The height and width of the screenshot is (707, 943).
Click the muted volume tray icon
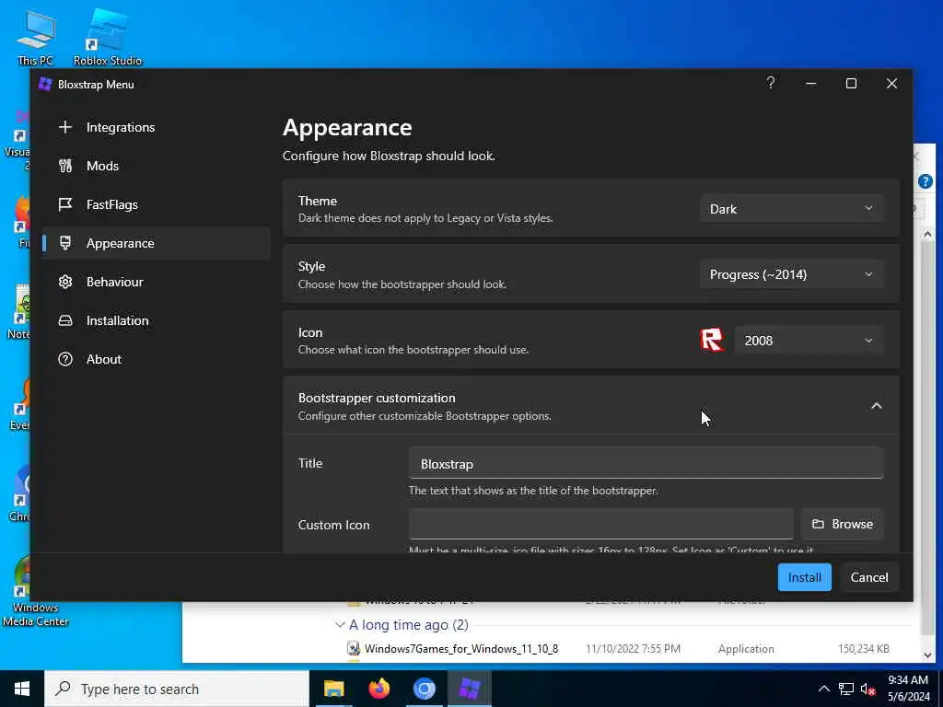867,689
